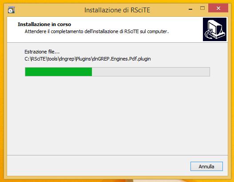Close the installer with the red X
The image size is (234, 182).
[x=218, y=8]
